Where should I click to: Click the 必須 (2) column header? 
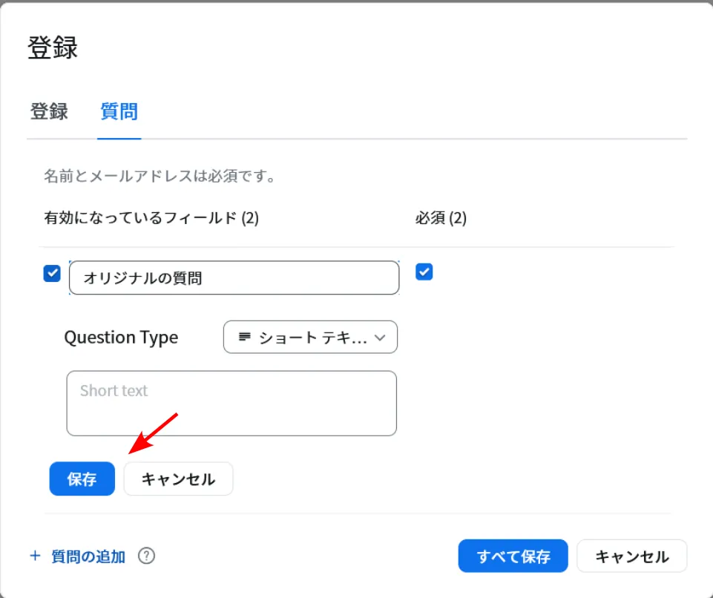(441, 219)
